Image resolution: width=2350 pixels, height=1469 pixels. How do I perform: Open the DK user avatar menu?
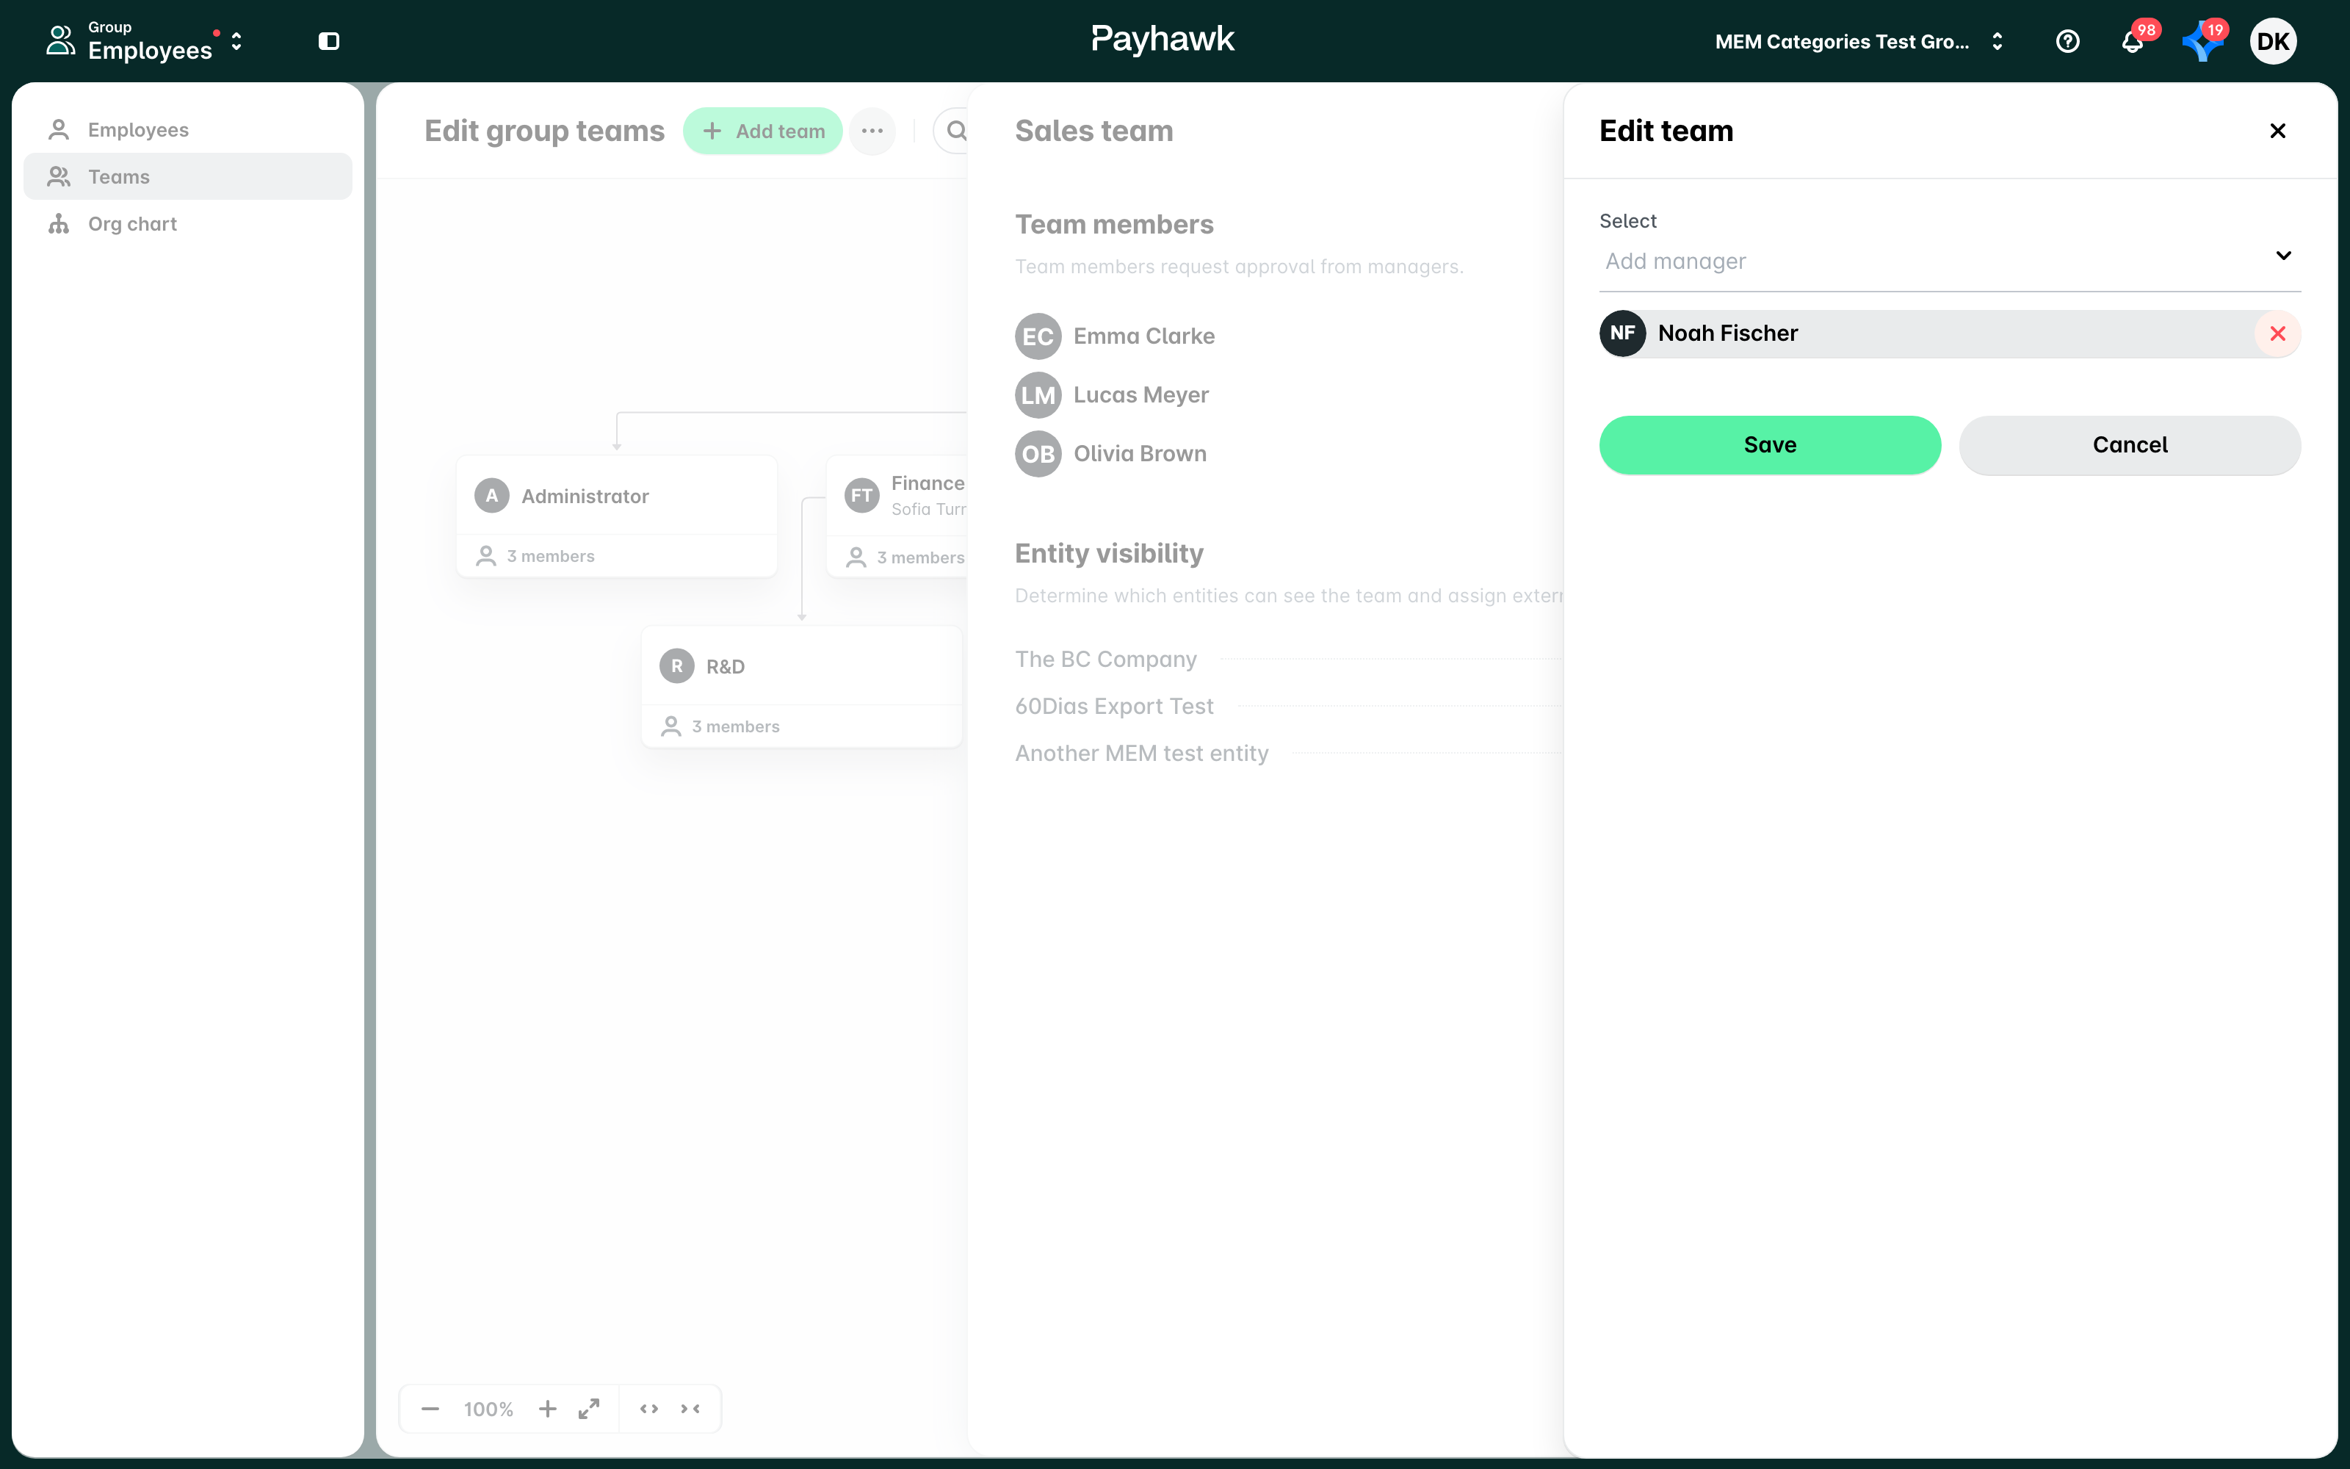click(x=2272, y=41)
